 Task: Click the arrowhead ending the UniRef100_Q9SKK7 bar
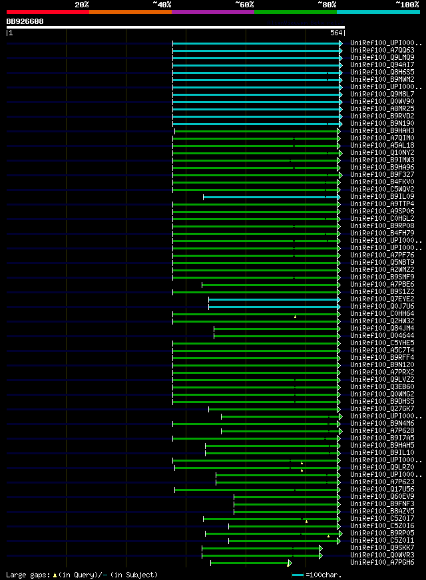321,548
